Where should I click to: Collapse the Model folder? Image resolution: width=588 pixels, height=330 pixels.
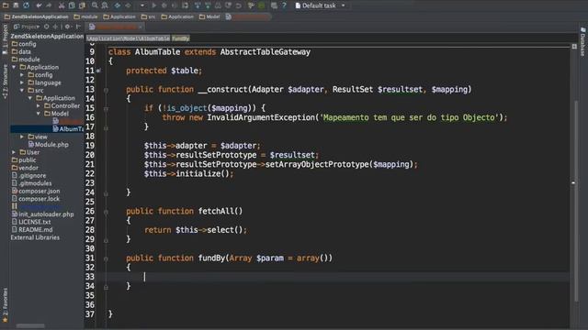click(39, 114)
